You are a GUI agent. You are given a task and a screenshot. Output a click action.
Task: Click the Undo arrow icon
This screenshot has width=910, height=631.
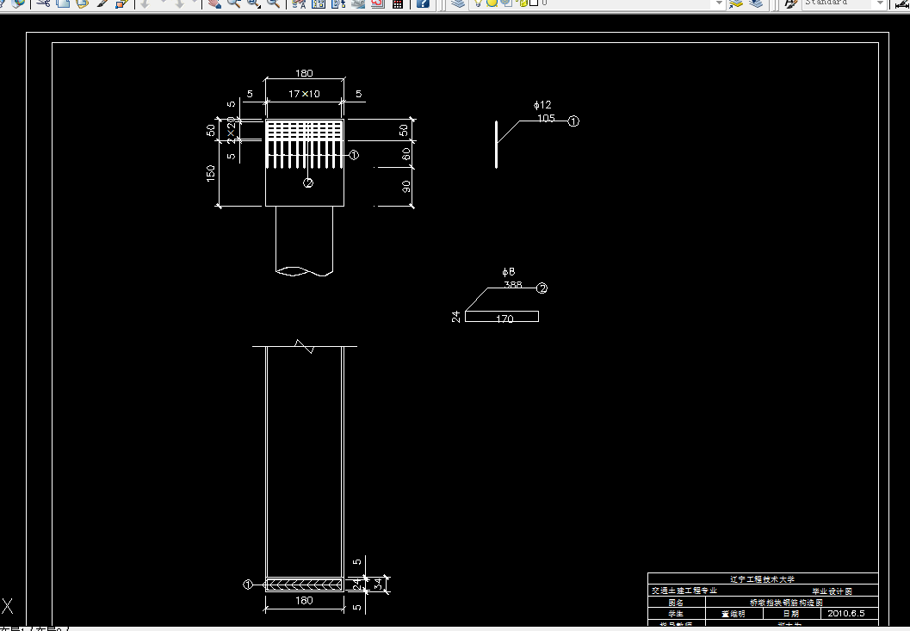click(145, 3)
